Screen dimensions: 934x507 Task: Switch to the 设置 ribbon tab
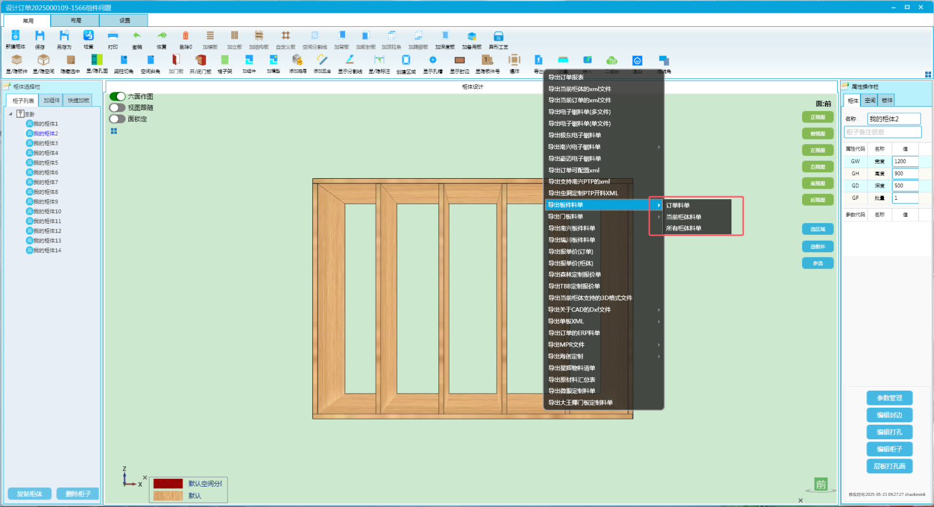point(124,20)
